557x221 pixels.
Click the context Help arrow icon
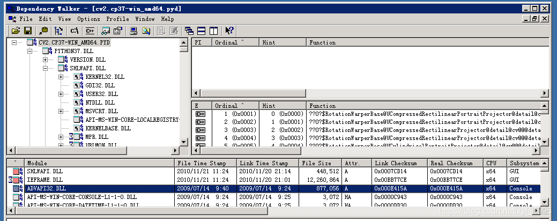click(229, 31)
